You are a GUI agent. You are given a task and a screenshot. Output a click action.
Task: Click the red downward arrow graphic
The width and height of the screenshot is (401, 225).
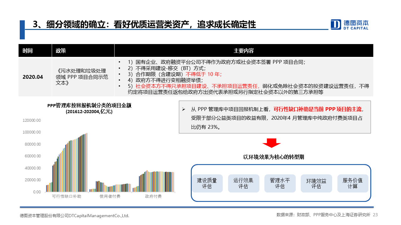click(x=271, y=143)
